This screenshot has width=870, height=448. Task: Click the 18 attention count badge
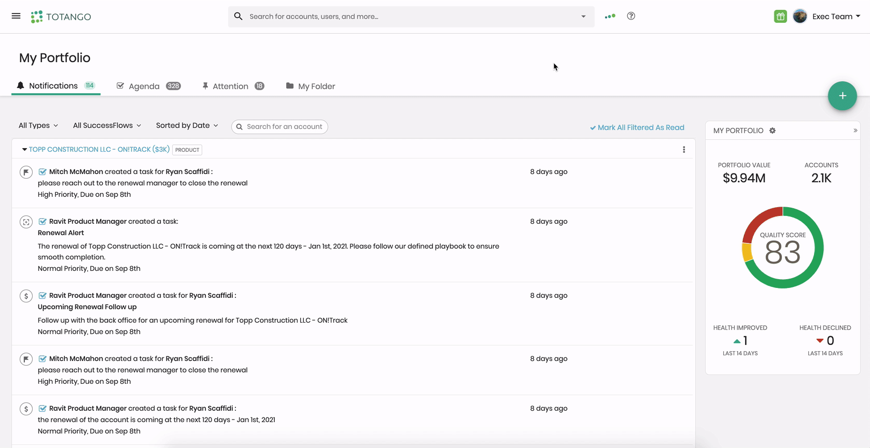259,86
